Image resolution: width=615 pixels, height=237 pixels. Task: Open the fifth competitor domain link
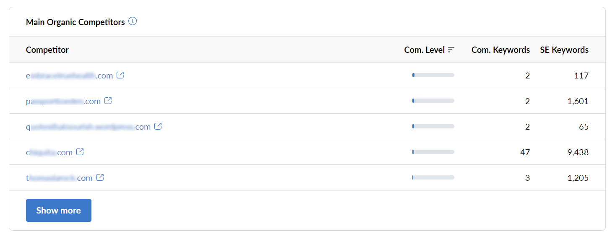(x=59, y=178)
